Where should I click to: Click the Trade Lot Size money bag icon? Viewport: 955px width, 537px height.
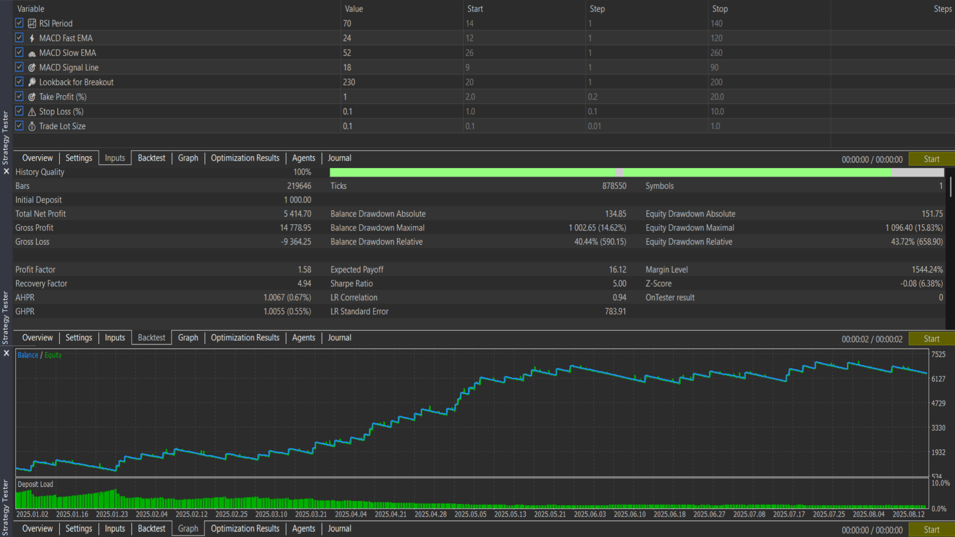[x=32, y=126]
